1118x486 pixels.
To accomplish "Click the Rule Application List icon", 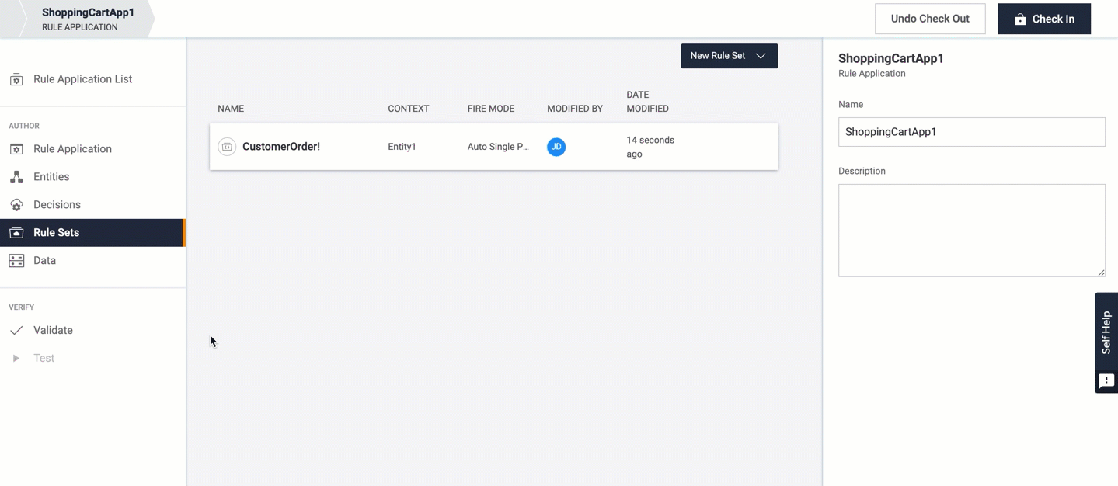I will click(16, 79).
